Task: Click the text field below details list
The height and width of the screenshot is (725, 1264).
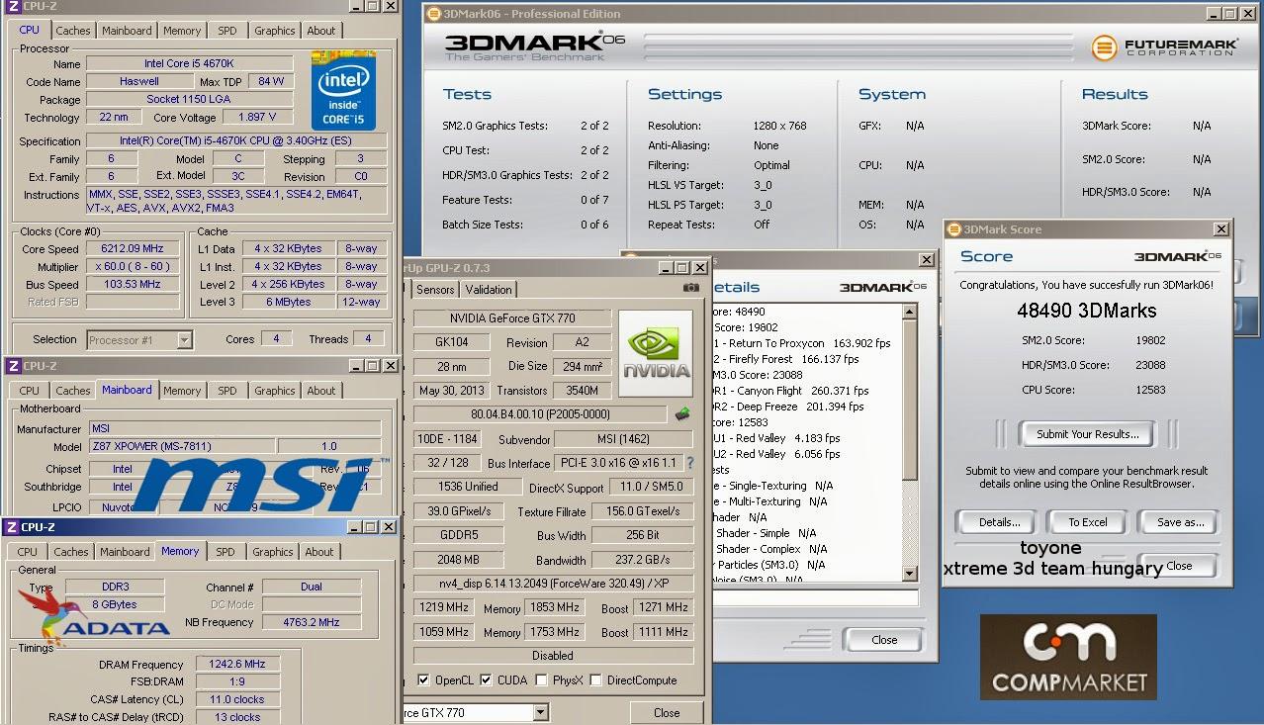Action: [x=815, y=598]
